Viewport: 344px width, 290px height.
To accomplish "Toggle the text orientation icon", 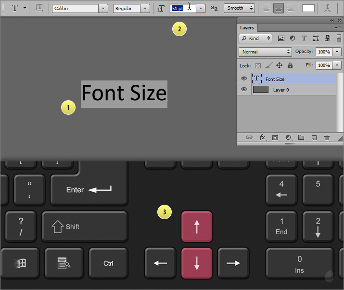I will pyautogui.click(x=39, y=8).
